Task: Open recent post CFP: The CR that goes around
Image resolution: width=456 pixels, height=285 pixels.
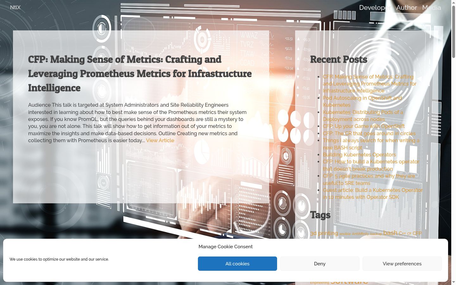Action: coord(369,133)
